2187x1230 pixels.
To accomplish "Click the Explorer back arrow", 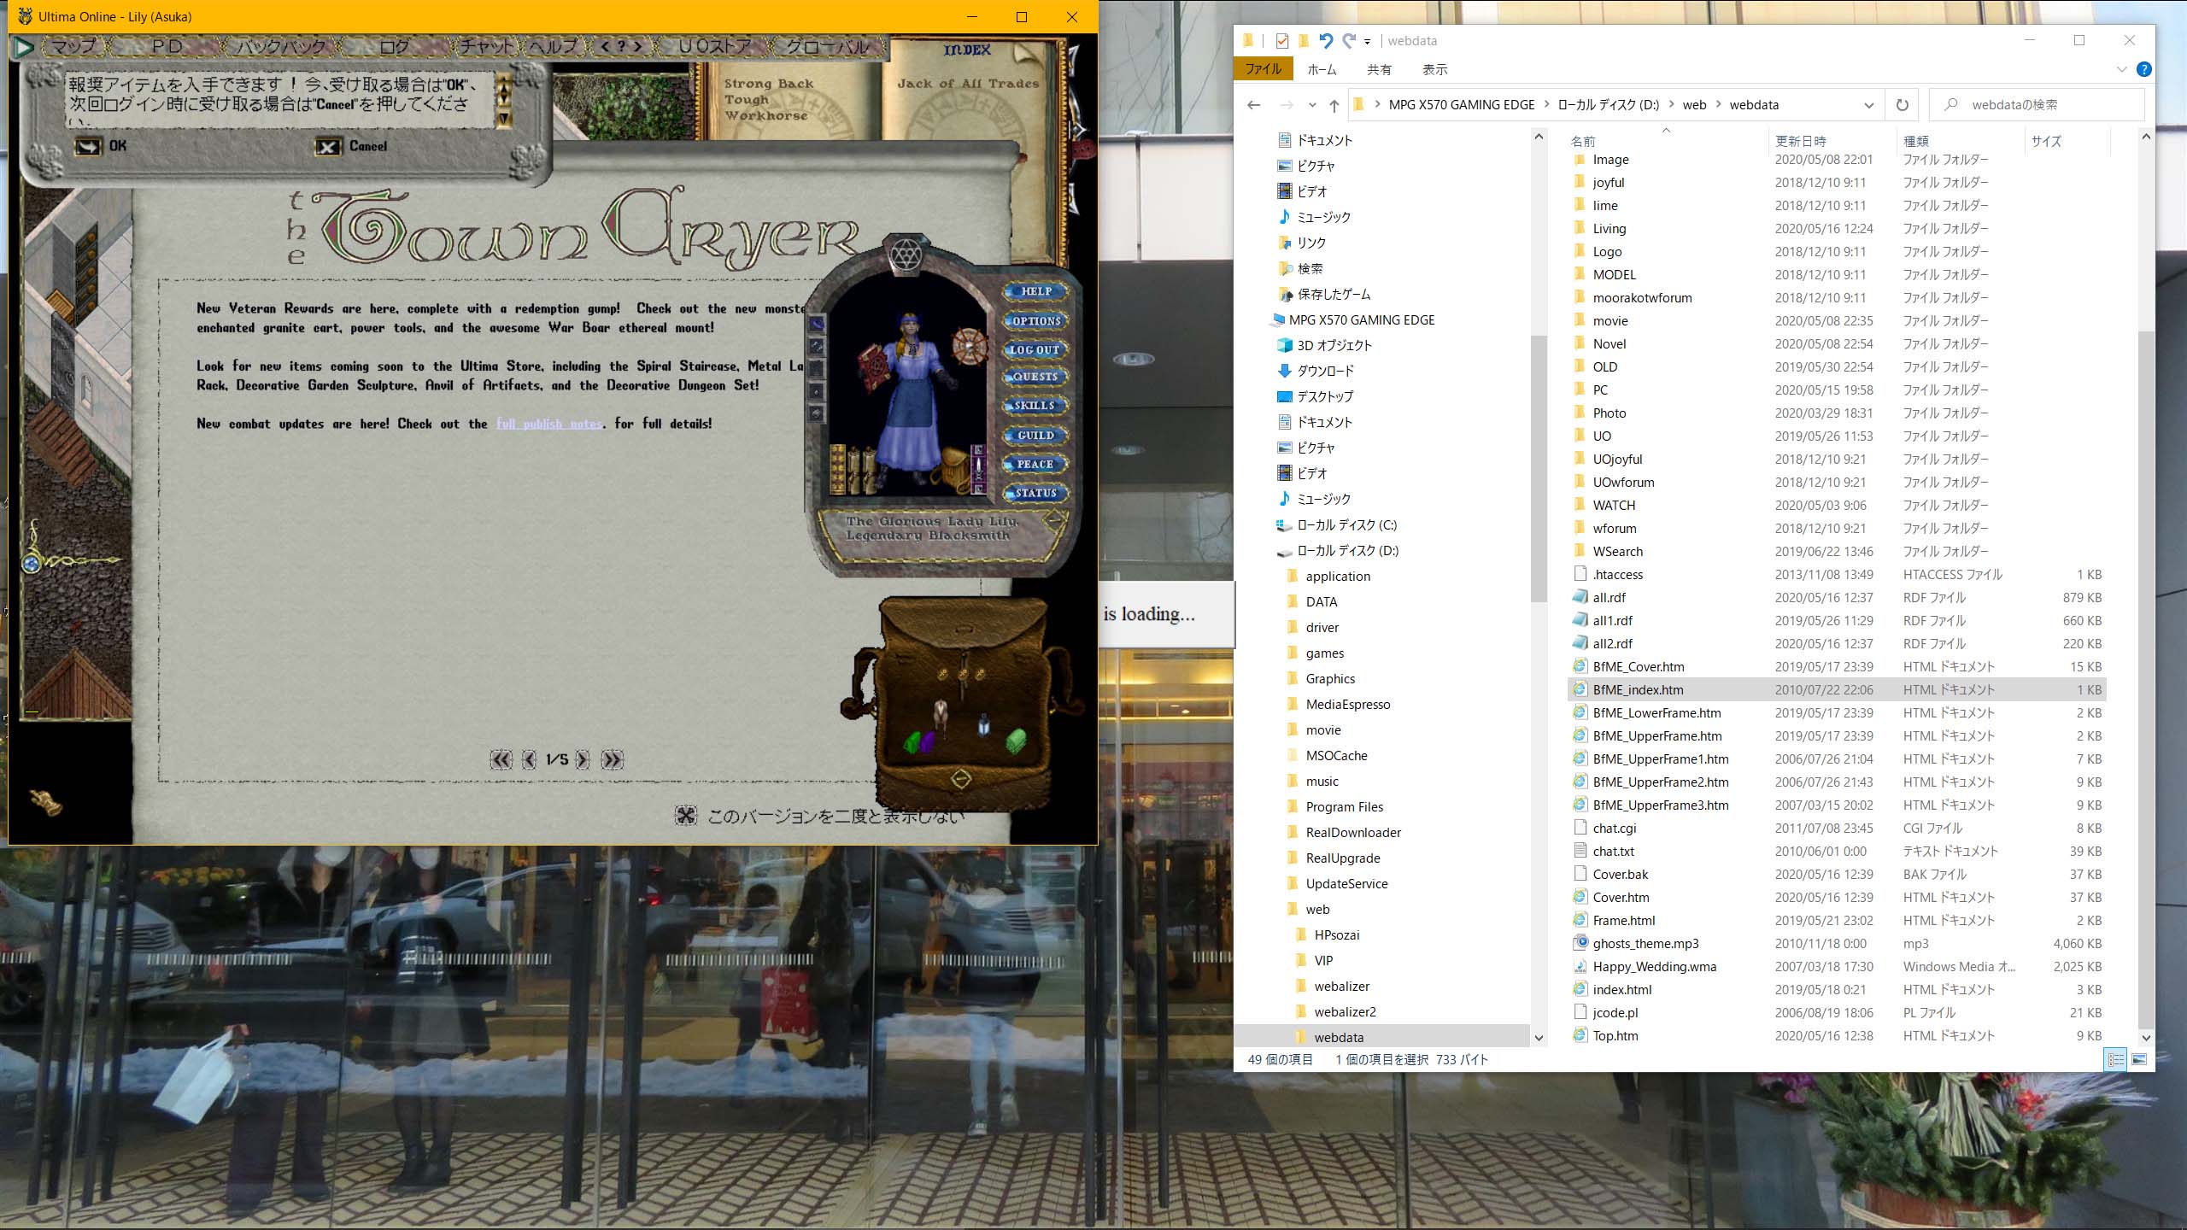I will point(1253,105).
